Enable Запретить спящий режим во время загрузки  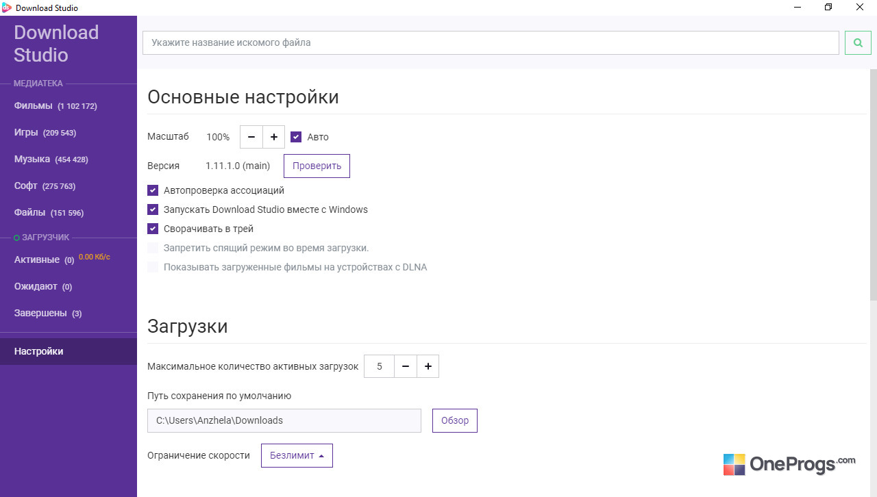coord(153,248)
